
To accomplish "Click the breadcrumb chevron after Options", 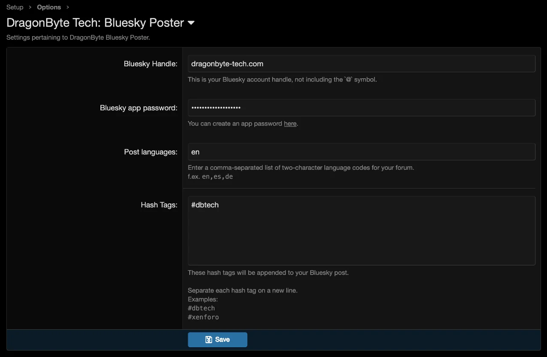I will point(68,7).
